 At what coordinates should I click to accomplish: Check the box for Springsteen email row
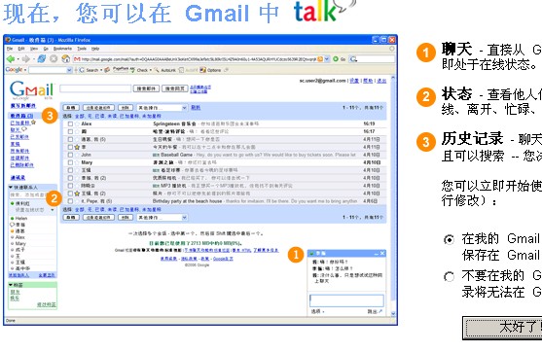point(70,123)
